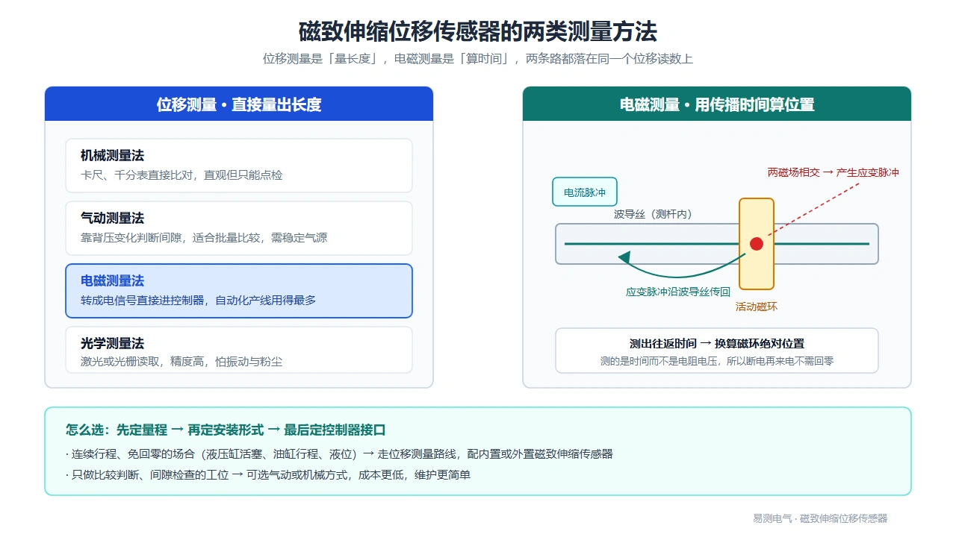Click the line "卡尺、千分表直接比对，直观但只能点检"
The image size is (956, 537).
click(x=181, y=175)
